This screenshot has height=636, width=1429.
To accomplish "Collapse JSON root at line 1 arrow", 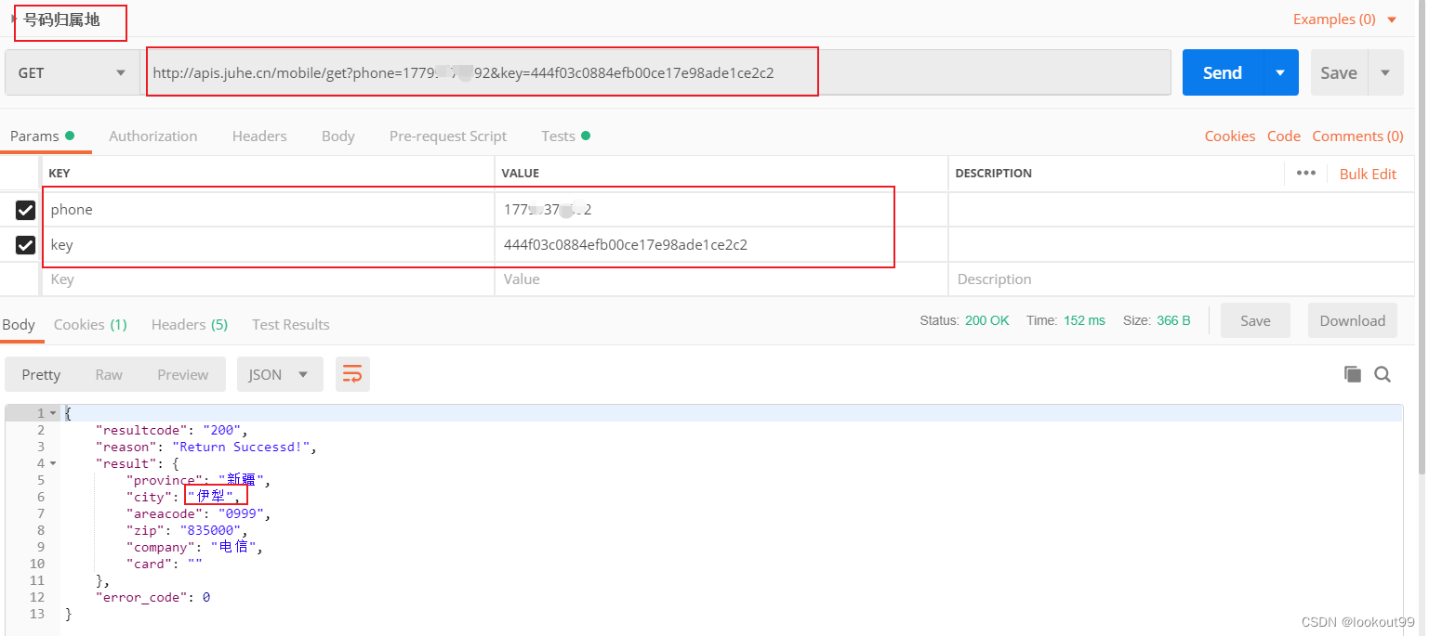I will point(53,413).
